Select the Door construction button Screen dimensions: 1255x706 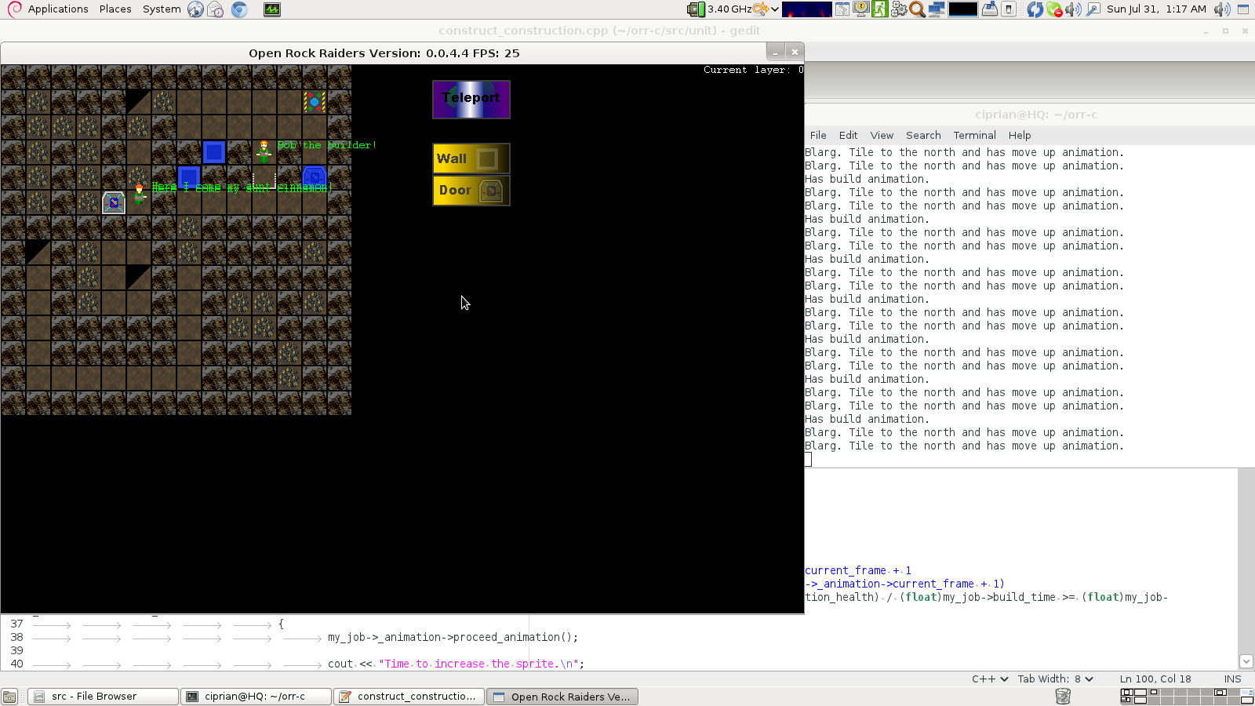click(471, 190)
